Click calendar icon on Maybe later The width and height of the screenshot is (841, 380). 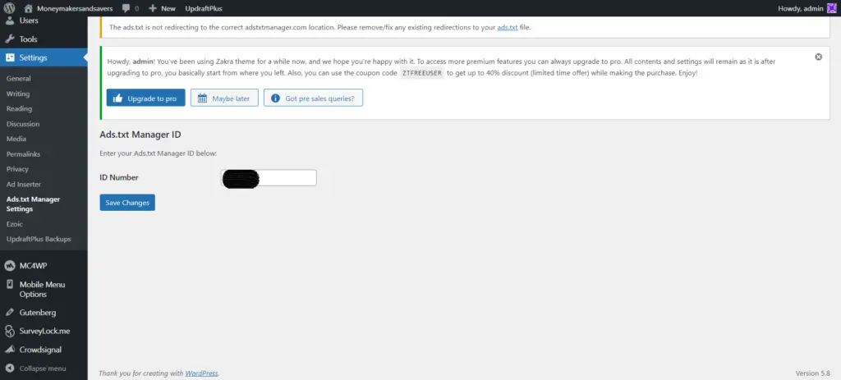[202, 98]
